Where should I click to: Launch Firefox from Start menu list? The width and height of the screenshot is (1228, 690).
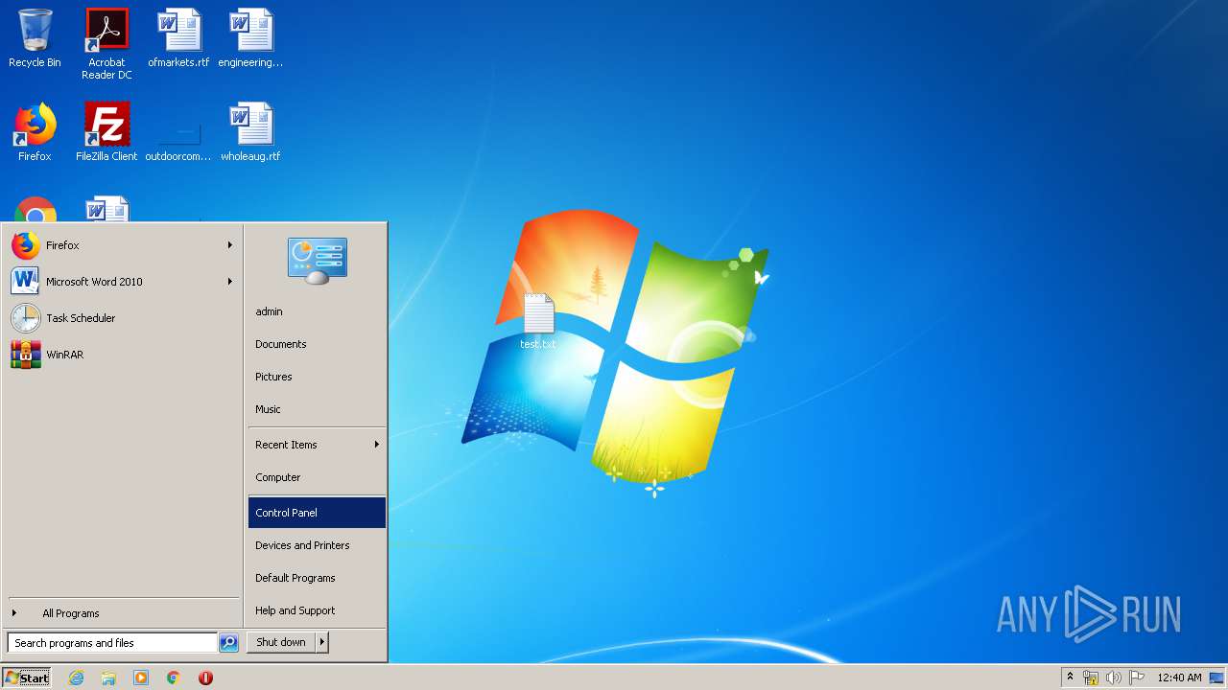point(122,245)
